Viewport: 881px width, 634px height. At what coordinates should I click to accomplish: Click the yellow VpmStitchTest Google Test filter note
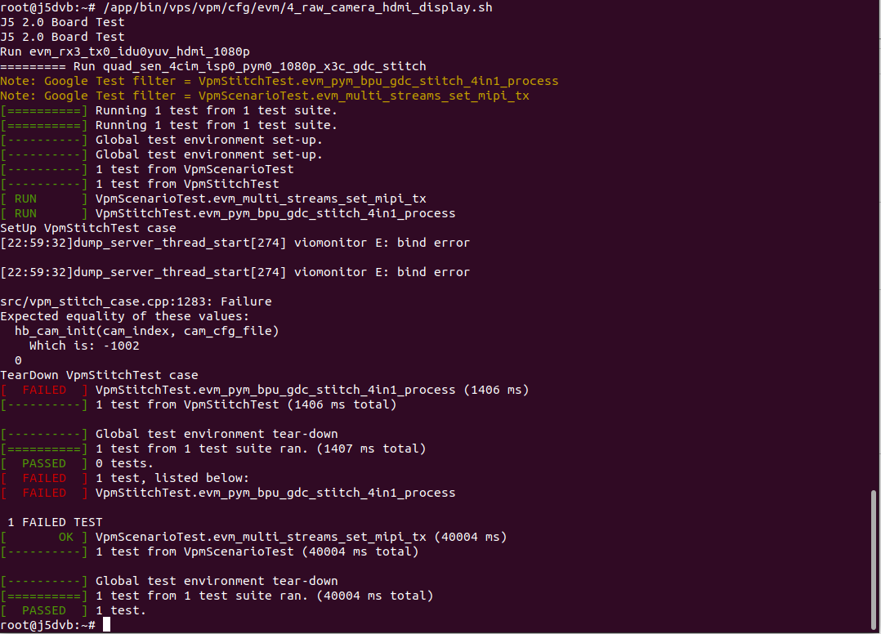[x=279, y=81]
